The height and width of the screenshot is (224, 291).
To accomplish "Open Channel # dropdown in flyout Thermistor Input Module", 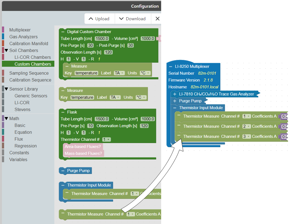I will 135,194.
